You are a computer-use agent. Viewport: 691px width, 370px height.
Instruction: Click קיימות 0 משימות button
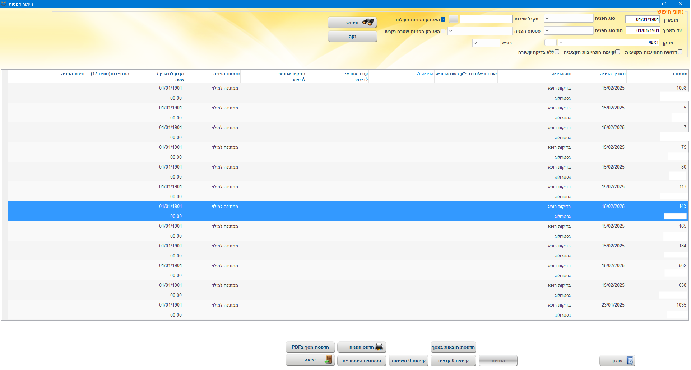point(408,361)
